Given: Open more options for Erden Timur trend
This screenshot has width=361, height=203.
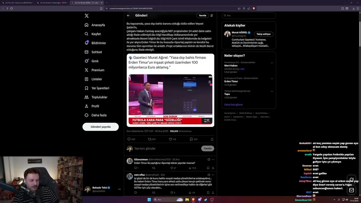Looking at the screenshot, I should click(272, 79).
